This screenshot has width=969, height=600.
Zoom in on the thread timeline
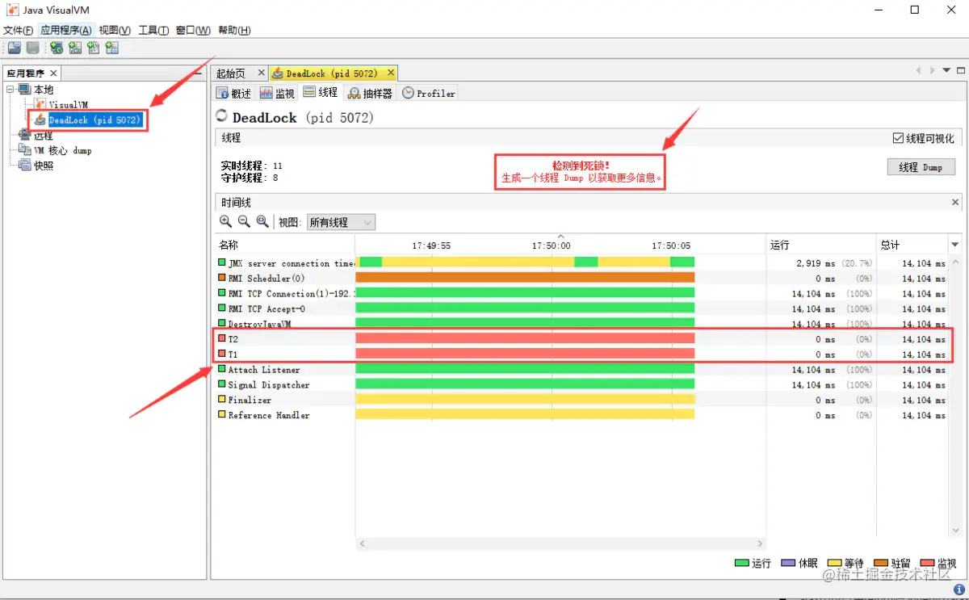point(226,221)
